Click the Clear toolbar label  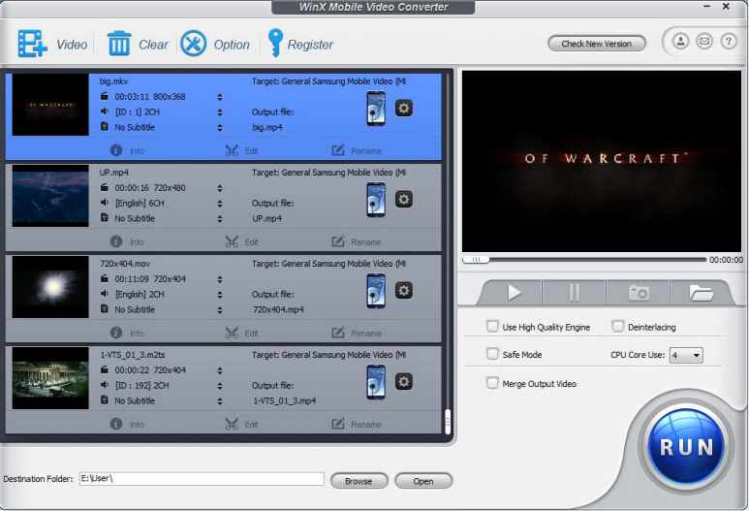coord(153,45)
